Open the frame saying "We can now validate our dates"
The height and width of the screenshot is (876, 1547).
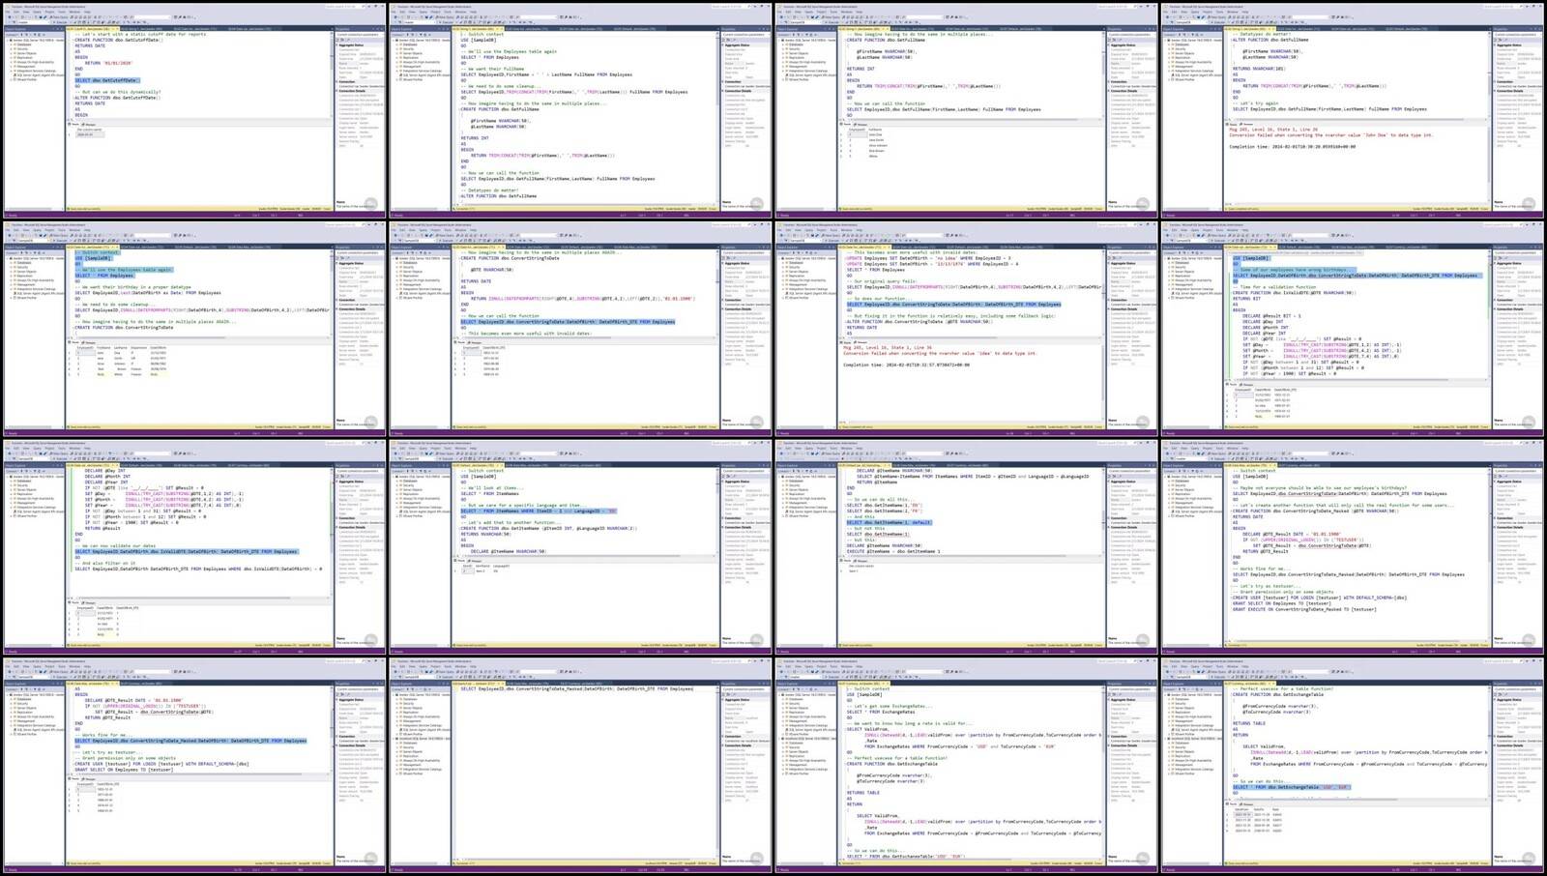coord(194,547)
